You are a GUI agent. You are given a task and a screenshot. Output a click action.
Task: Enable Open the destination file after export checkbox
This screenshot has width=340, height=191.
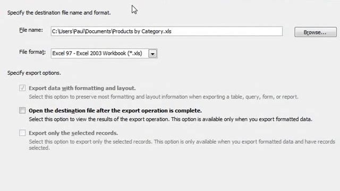point(22,110)
